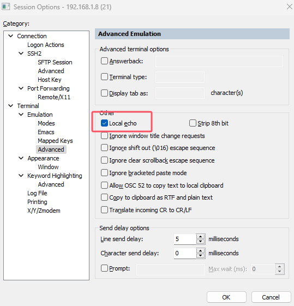Screen dimensions: 294x306
Task: Select Mapped Keys in category tree
Action: 55,141
